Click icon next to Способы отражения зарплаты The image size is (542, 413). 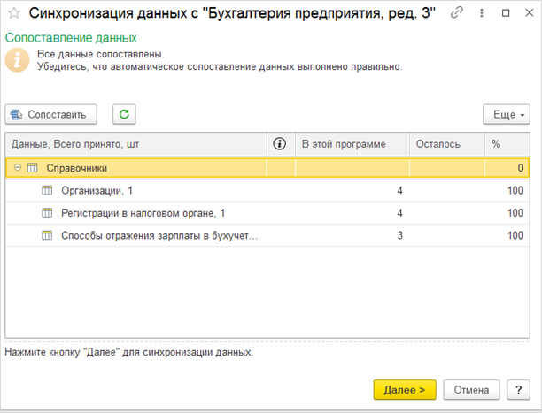[x=48, y=236]
